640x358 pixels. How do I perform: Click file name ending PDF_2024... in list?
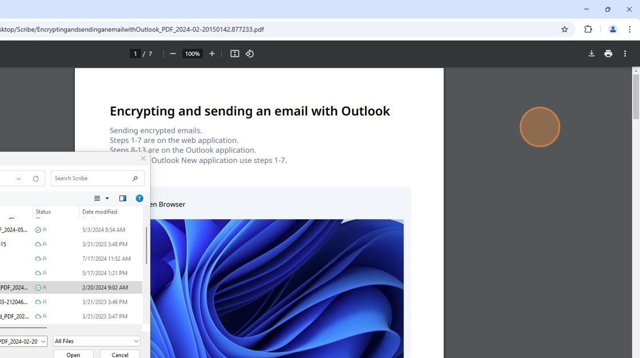point(14,288)
